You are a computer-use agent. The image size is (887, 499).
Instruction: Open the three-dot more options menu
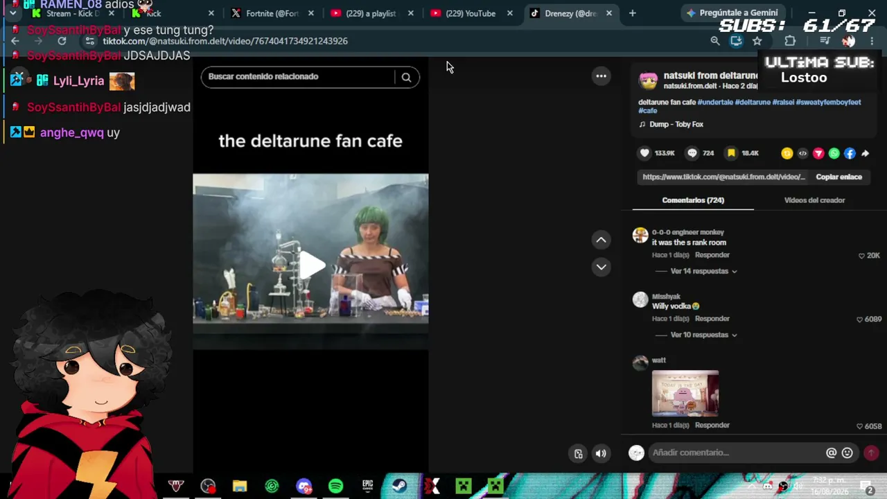[x=601, y=76]
